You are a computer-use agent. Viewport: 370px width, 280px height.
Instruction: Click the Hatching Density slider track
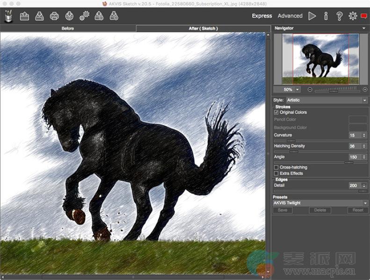pyautogui.click(x=320, y=152)
